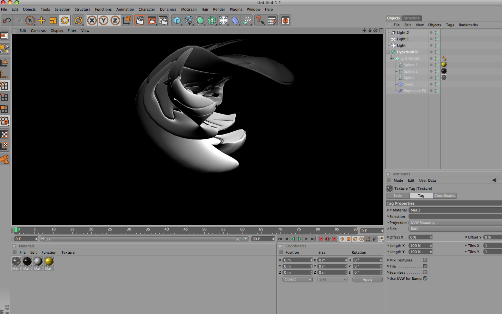The height and width of the screenshot is (314, 502).
Task: Toggle visibility dot of Explosion FX
Action: point(431,91)
